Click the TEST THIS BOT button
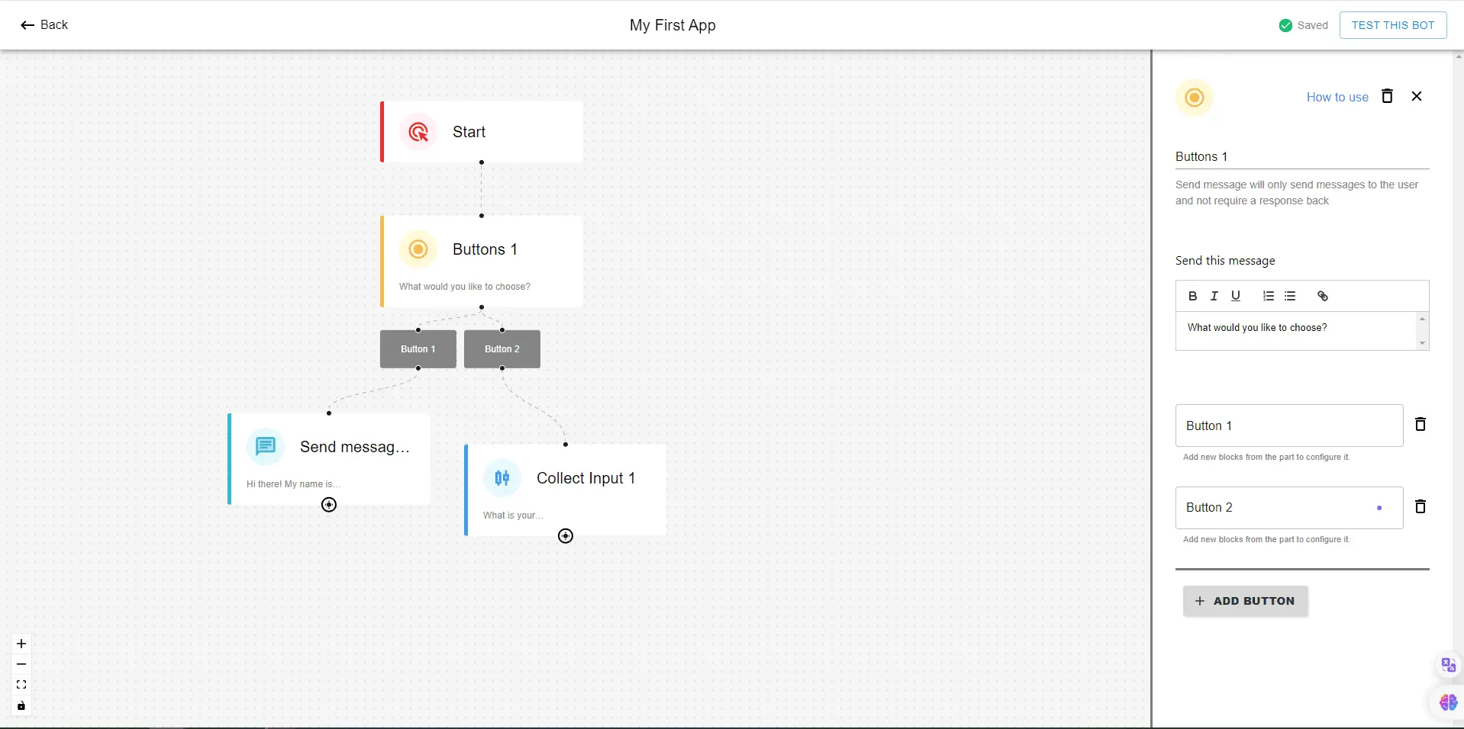Viewport: 1464px width, 729px height. pos(1393,25)
